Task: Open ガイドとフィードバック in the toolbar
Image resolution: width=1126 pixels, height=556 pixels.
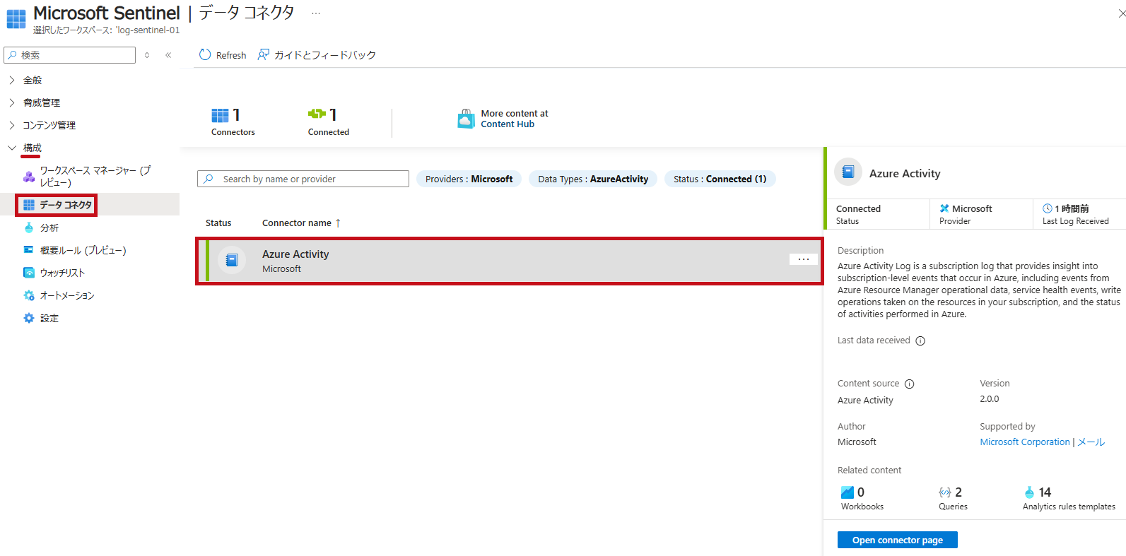Action: point(317,55)
